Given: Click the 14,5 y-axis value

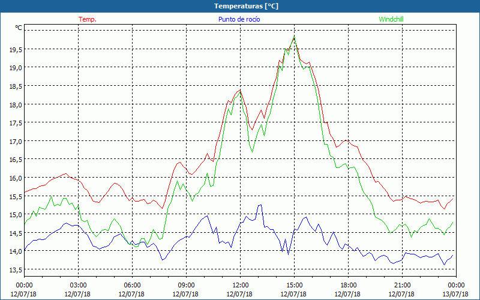Looking at the screenshot, I should pos(16,234).
